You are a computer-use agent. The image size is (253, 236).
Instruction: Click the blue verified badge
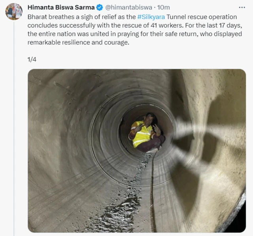coord(100,8)
